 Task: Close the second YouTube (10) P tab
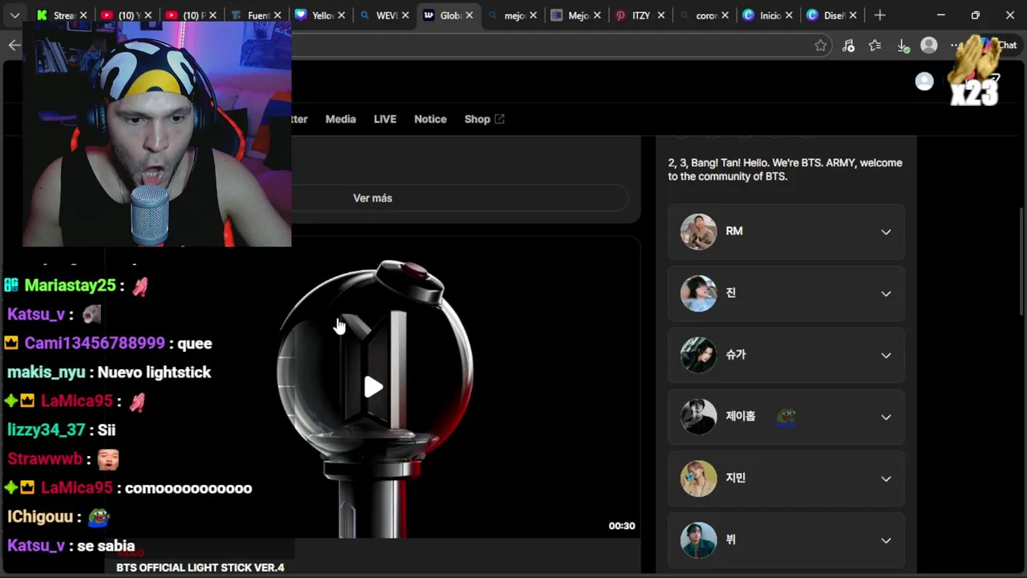(212, 15)
